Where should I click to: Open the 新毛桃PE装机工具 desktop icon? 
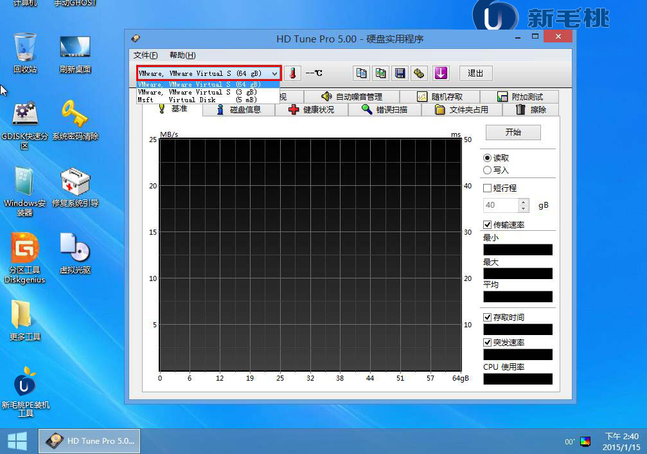tap(25, 392)
